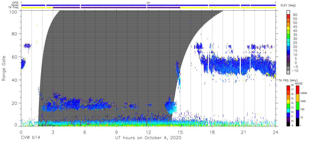Click the 151 CPID value label
310x143 pixels.
tap(148, 3)
